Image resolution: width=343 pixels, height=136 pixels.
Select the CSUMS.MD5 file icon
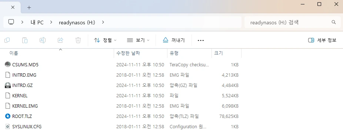point(8,64)
